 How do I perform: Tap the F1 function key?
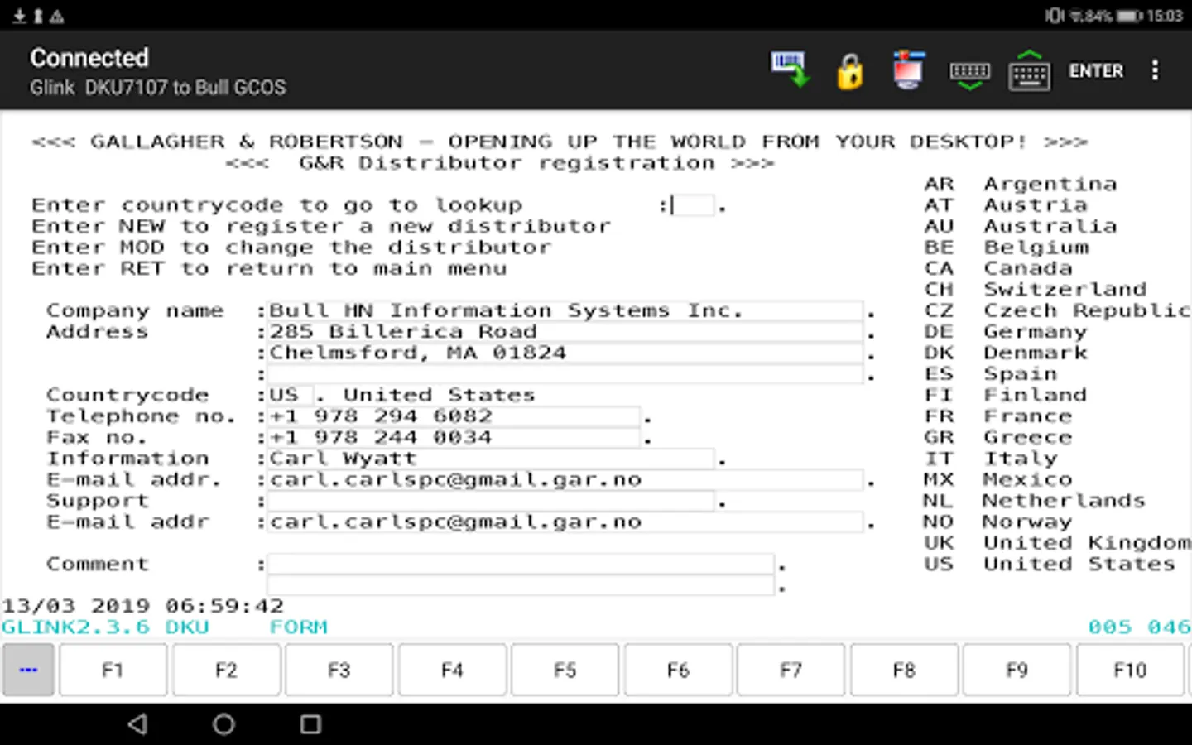coord(113,670)
